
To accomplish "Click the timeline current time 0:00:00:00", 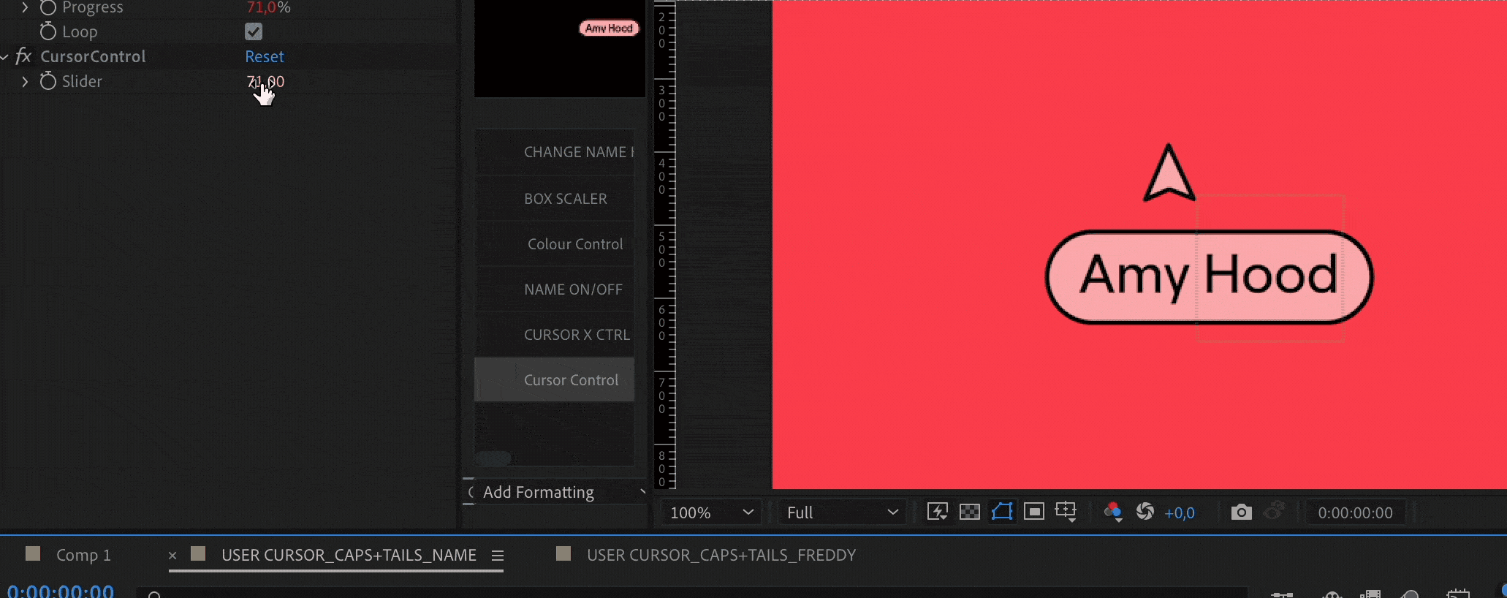I will click(x=61, y=591).
